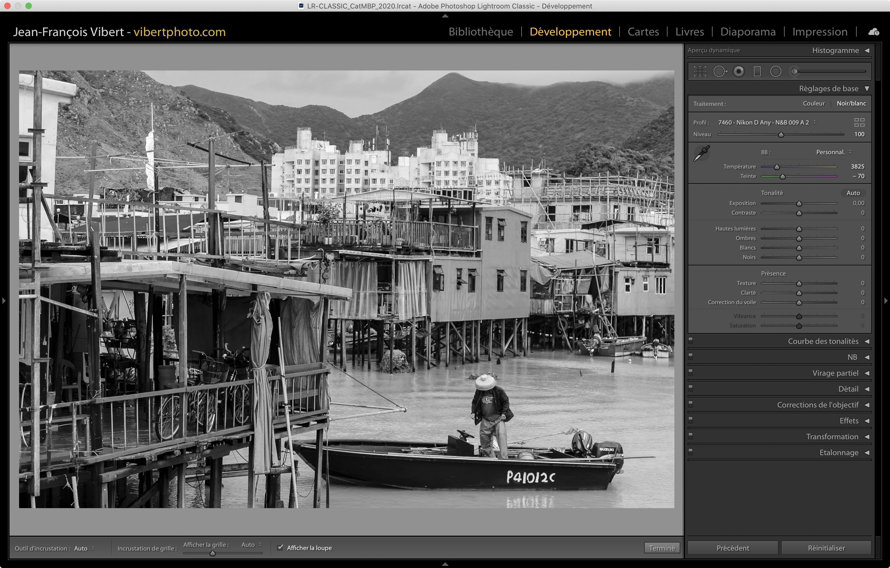The image size is (890, 568).
Task: Switch treatment to Couleur
Action: click(x=813, y=104)
